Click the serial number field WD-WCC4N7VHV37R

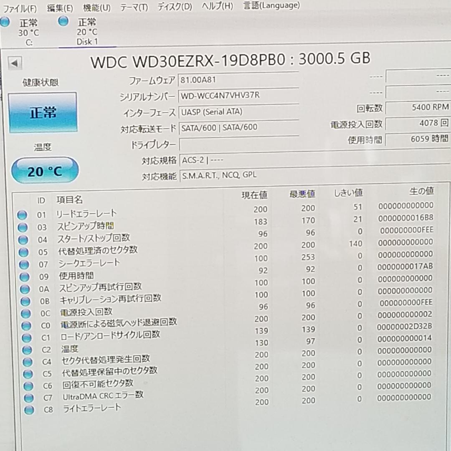(x=238, y=96)
